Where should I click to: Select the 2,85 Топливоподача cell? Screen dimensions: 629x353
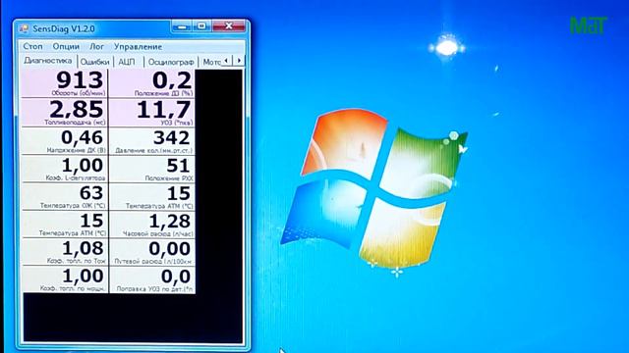(64, 113)
